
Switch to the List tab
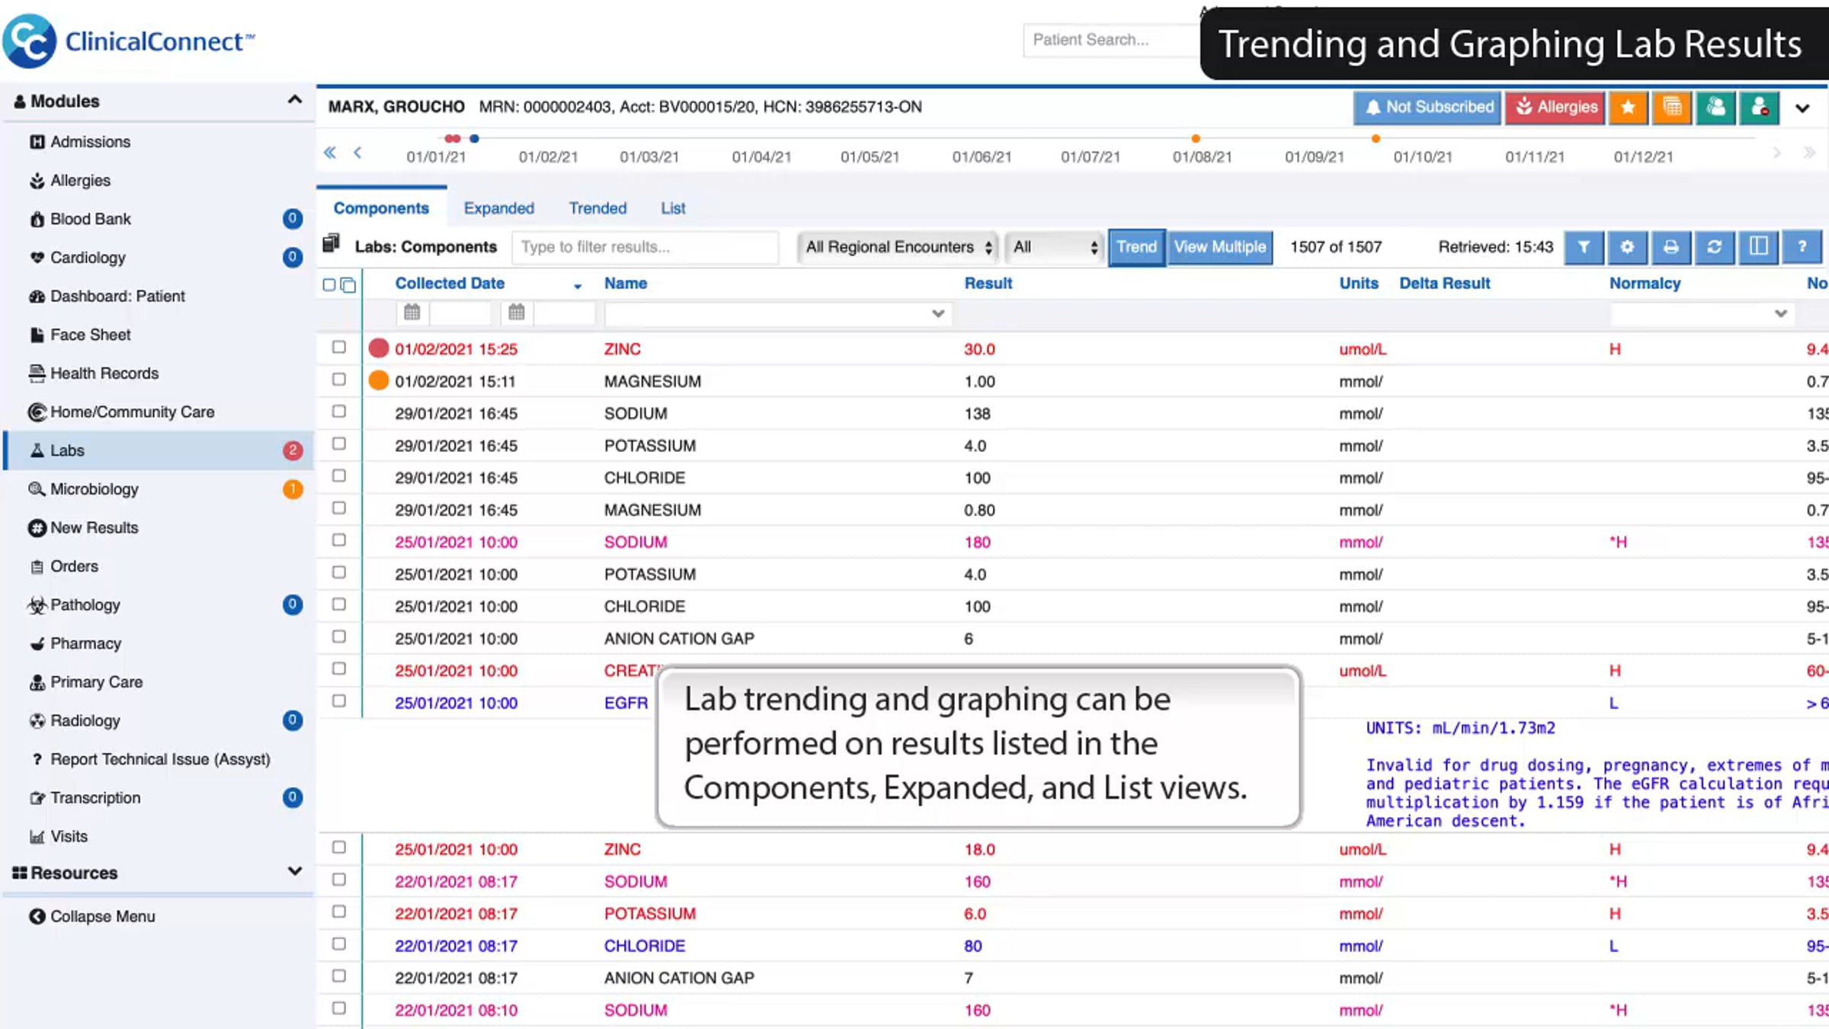tap(673, 208)
